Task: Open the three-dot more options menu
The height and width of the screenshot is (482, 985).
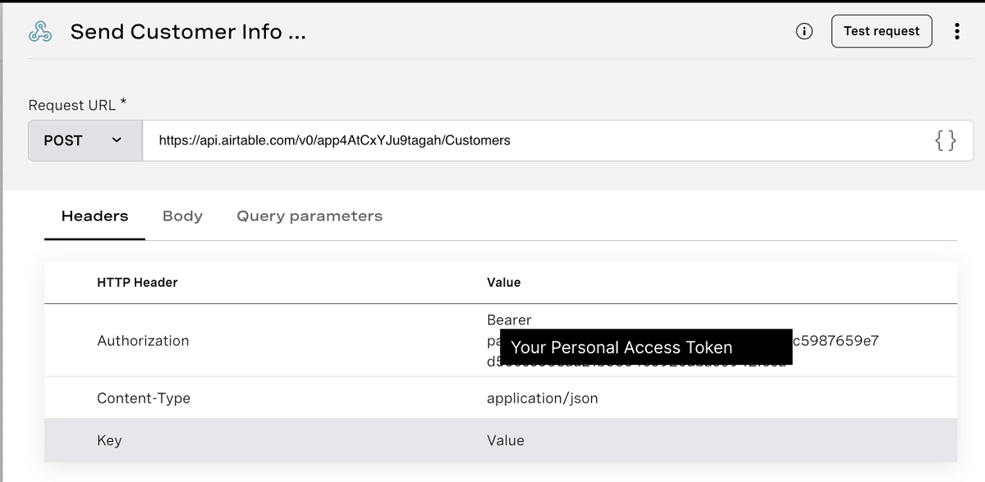Action: [957, 31]
